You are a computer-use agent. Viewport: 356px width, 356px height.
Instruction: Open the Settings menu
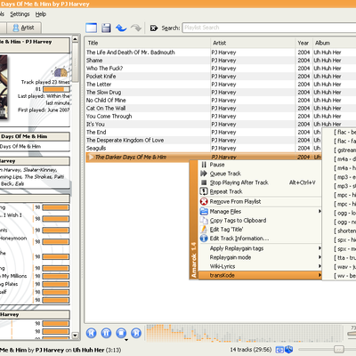tap(20, 14)
